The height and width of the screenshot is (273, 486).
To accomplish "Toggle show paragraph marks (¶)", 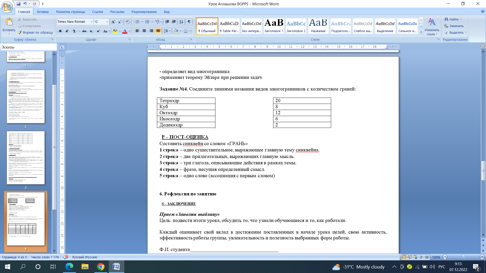I will point(189,22).
